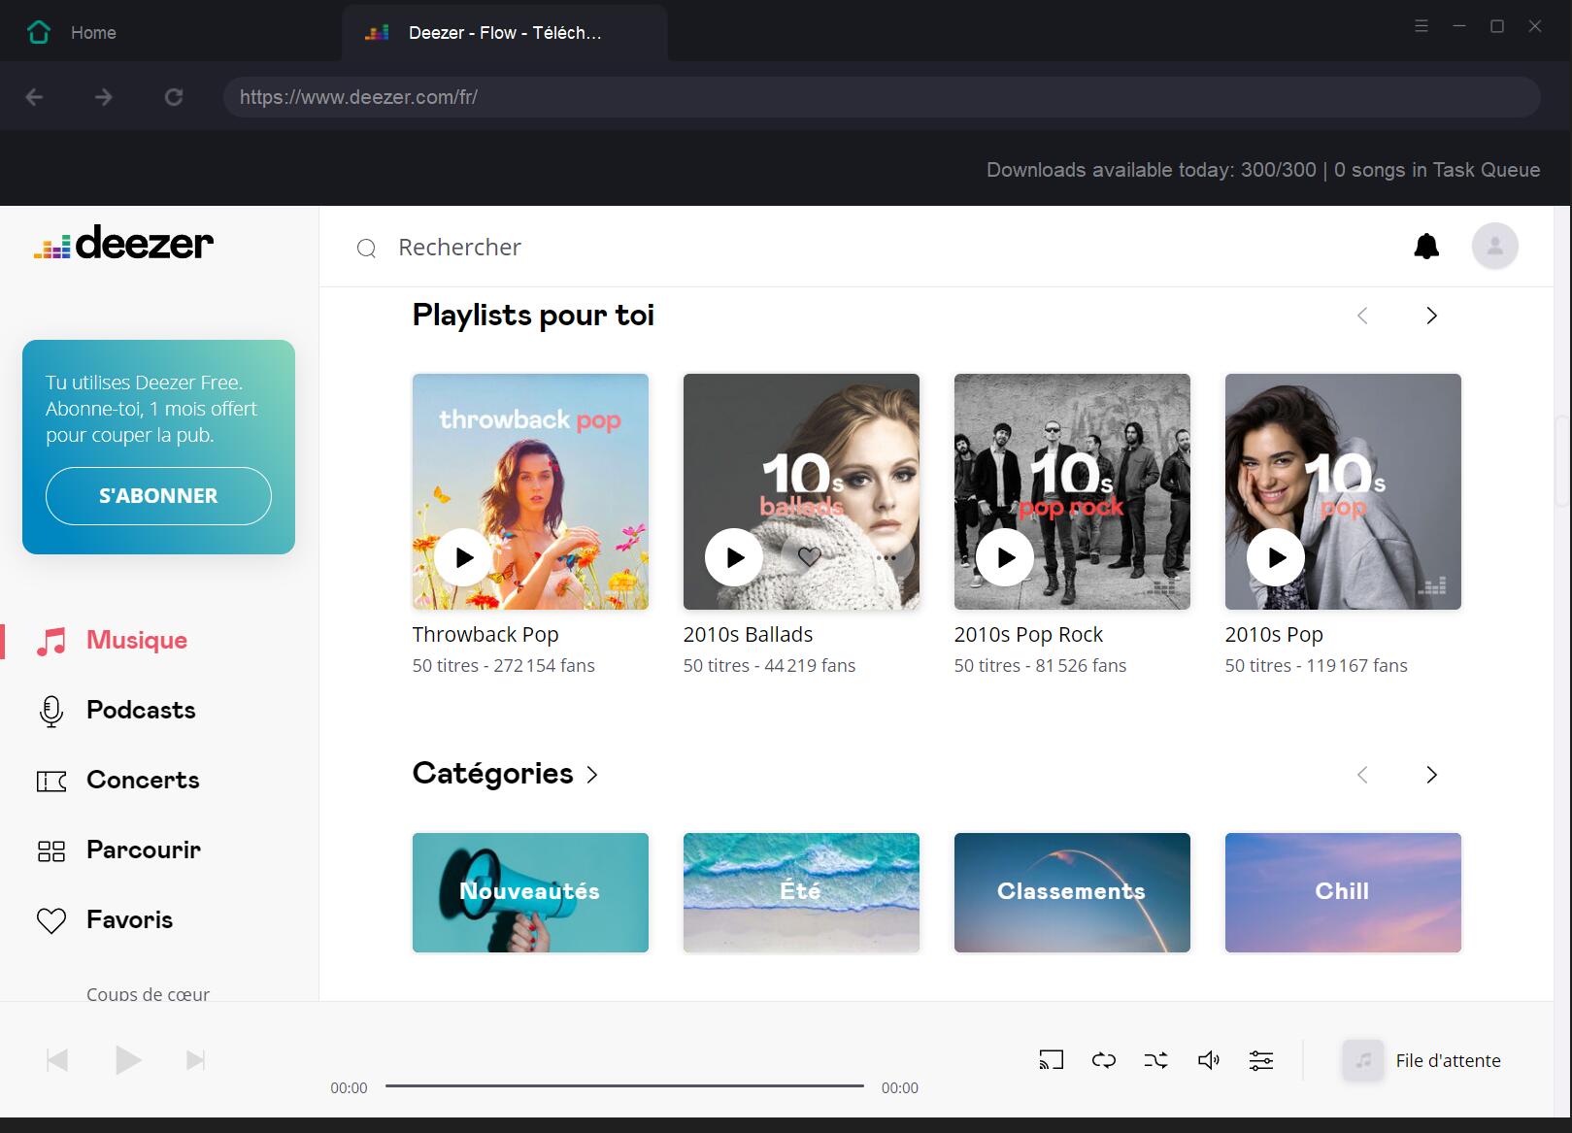
Task: Select Musique in the sidebar
Action: click(x=137, y=641)
